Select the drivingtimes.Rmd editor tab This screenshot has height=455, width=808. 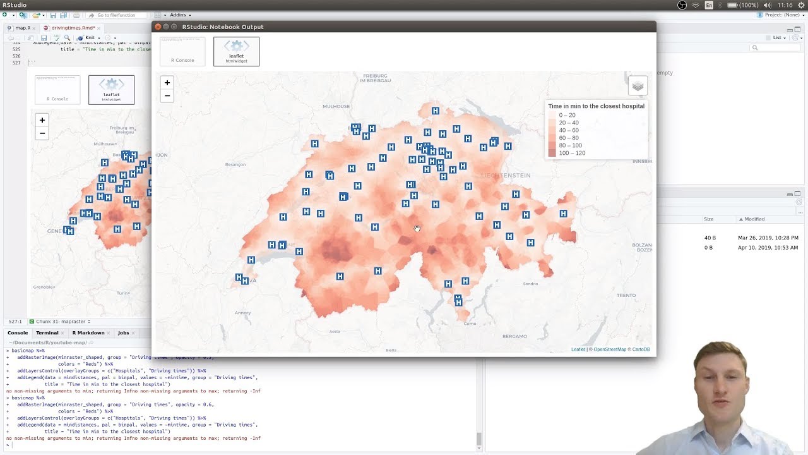[x=73, y=28]
